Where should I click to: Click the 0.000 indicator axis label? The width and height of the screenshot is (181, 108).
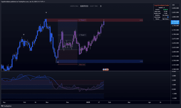(174, 89)
